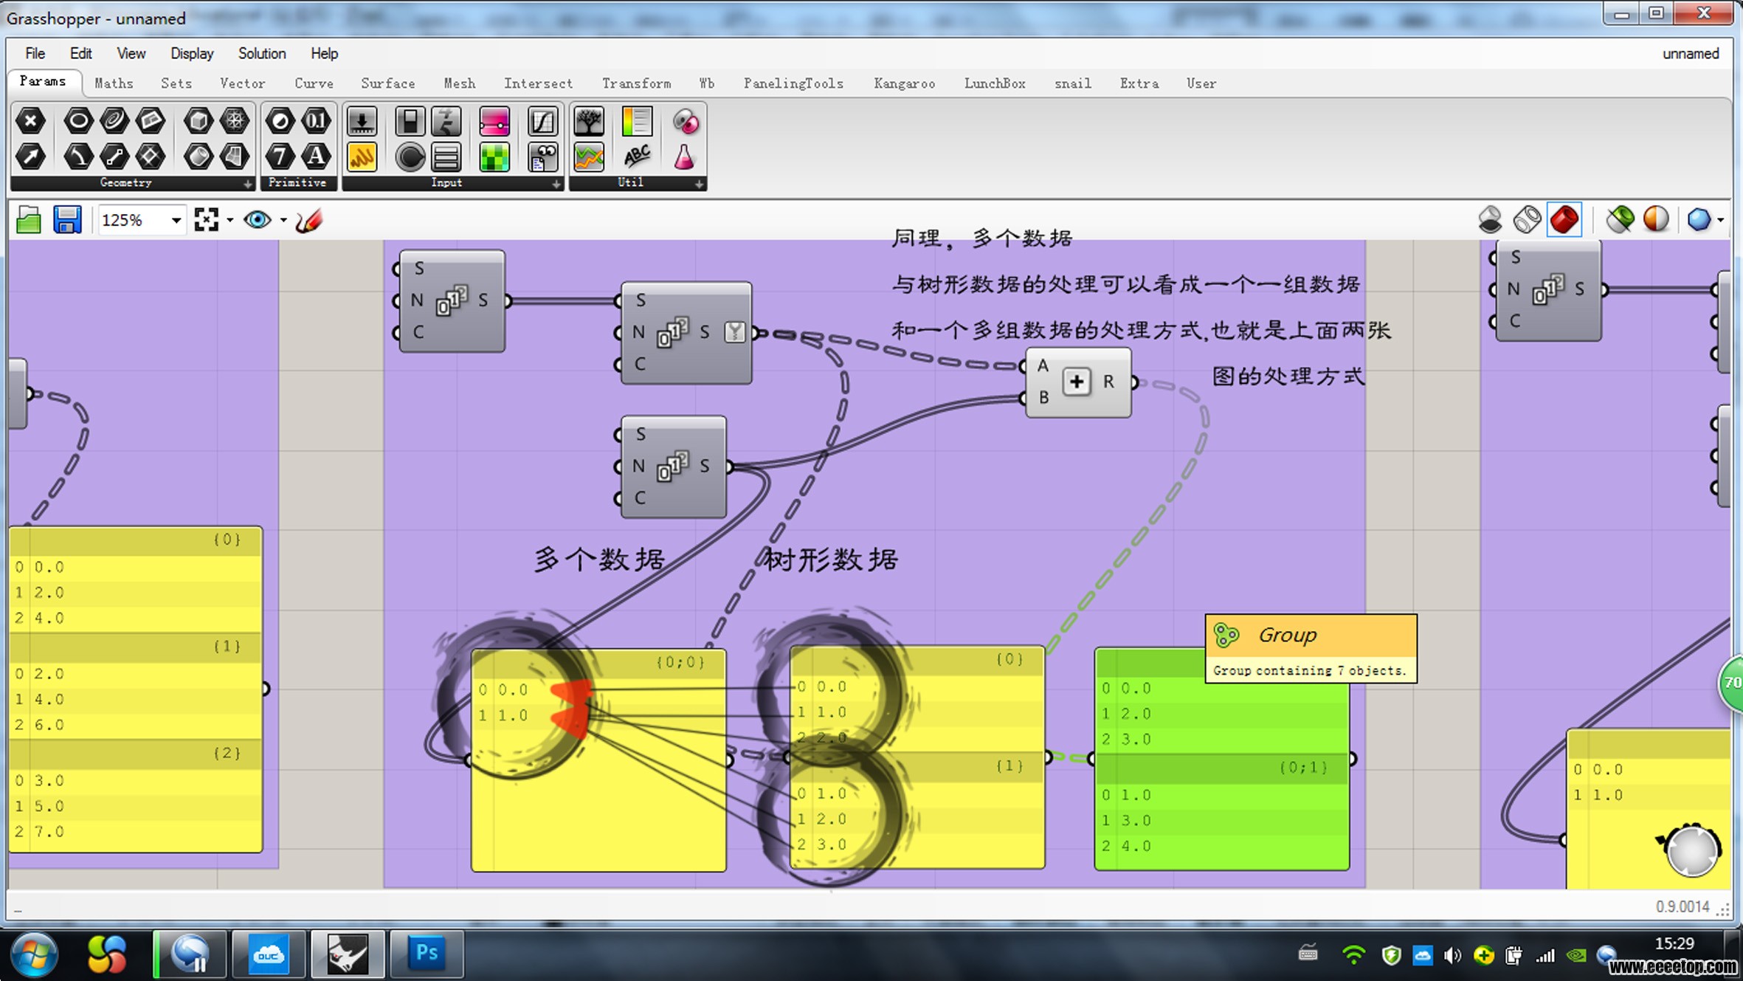Image resolution: width=1743 pixels, height=981 pixels.
Task: Pick the Read File eyes icon
Action: coord(542,156)
